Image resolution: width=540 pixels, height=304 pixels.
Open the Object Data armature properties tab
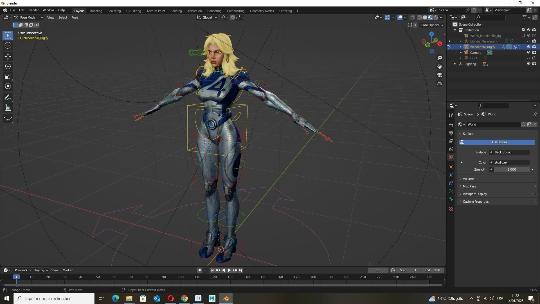coord(451,191)
